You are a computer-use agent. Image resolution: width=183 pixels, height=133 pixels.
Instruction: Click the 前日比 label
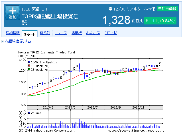pos(137,21)
